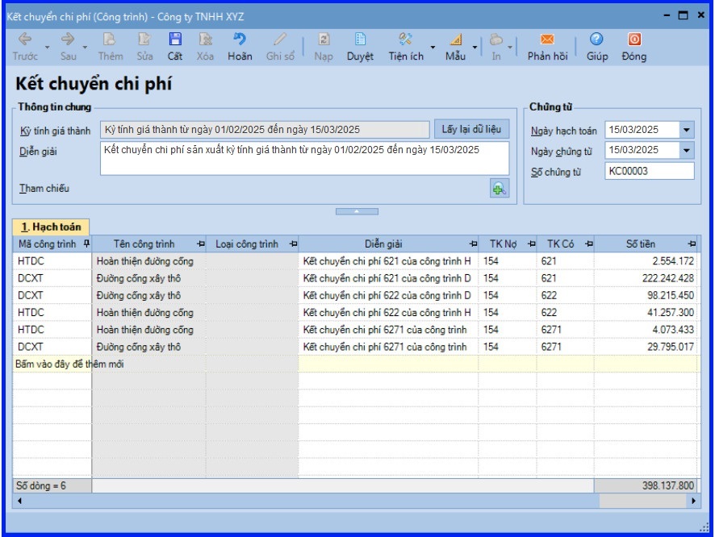Click the total 398.137.800
The width and height of the screenshot is (715, 537).
(x=646, y=485)
